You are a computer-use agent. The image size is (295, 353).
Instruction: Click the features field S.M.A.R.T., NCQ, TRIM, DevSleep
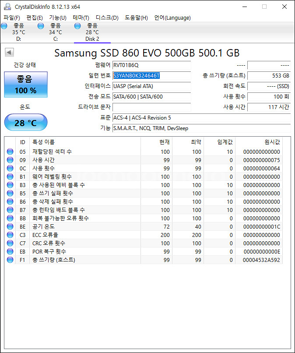tap(202, 128)
